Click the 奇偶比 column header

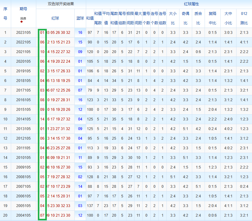(185, 18)
